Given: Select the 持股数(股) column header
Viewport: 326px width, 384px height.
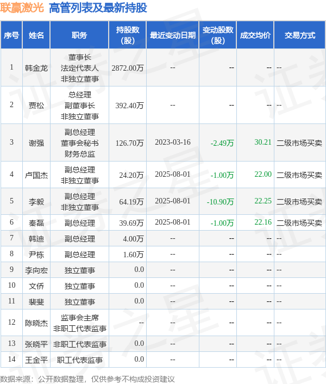Looking at the screenshot, I should pyautogui.click(x=128, y=35).
